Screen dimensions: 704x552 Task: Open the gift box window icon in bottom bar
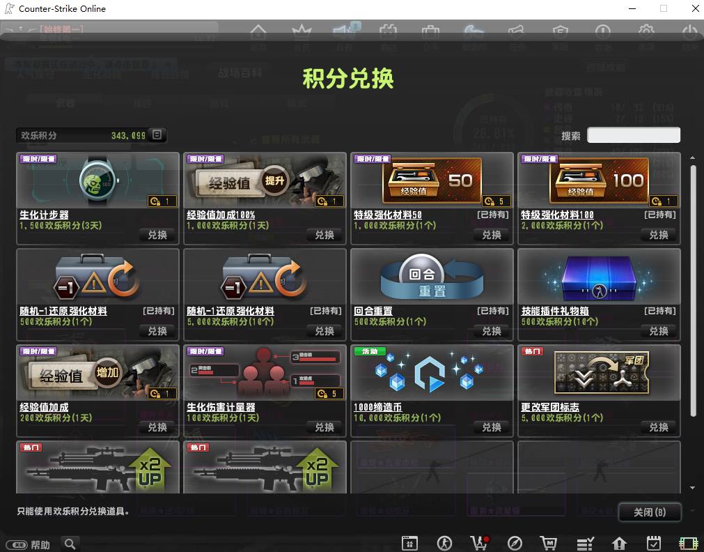coord(409,543)
